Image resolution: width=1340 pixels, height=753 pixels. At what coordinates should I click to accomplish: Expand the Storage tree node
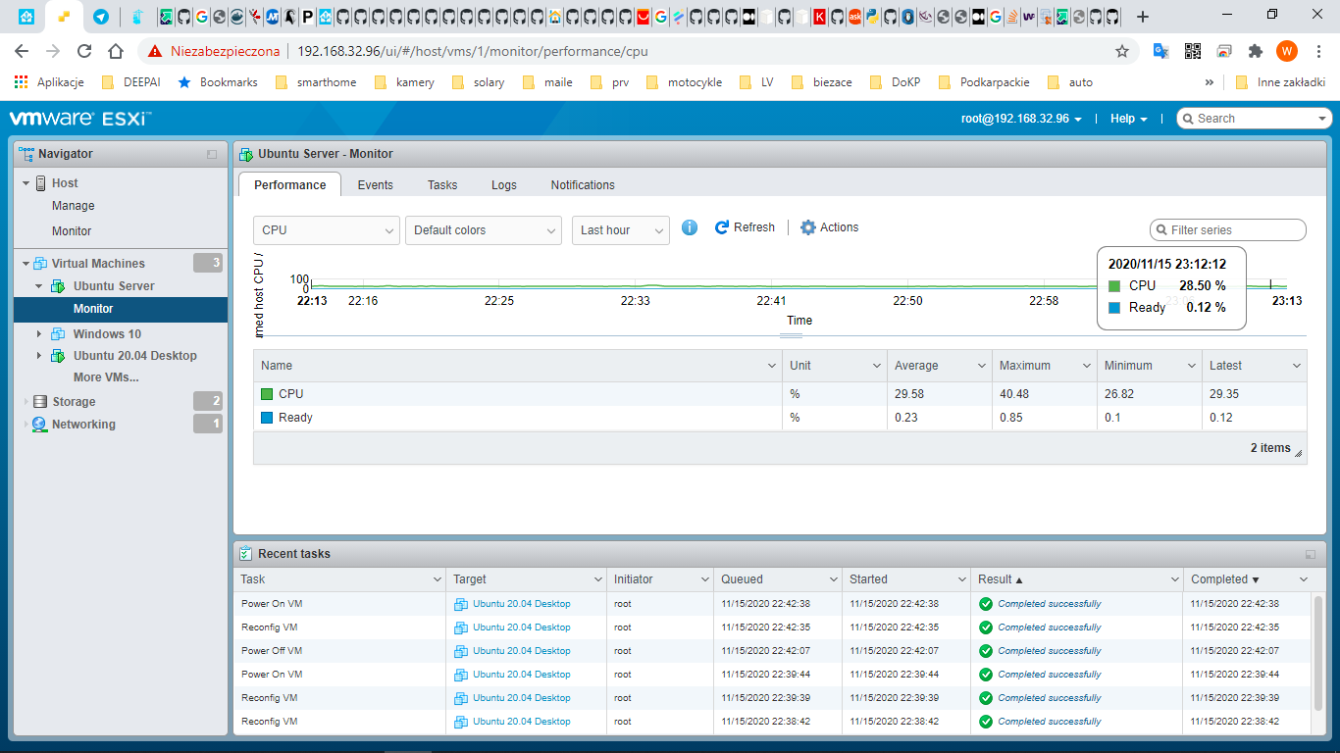pyautogui.click(x=26, y=402)
